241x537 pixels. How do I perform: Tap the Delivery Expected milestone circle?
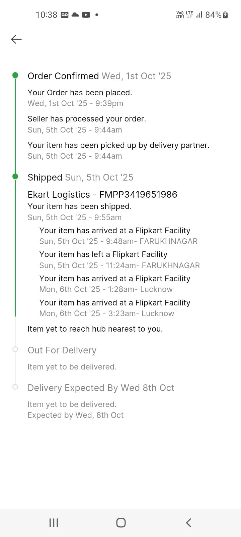click(15, 387)
